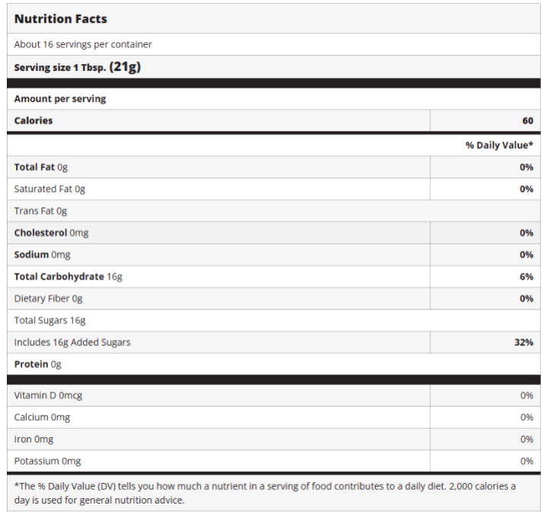Screen dimensions: 544x515
Task: Click the Calories row label
Action: (x=33, y=120)
